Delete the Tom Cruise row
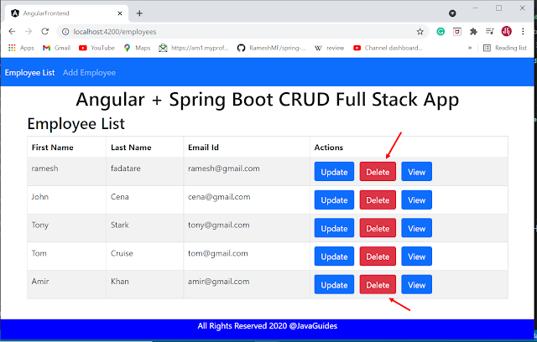Viewport: 537px width, 342px height. 378,256
